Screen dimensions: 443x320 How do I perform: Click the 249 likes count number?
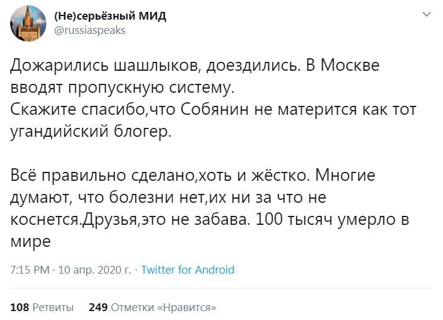coord(98,308)
